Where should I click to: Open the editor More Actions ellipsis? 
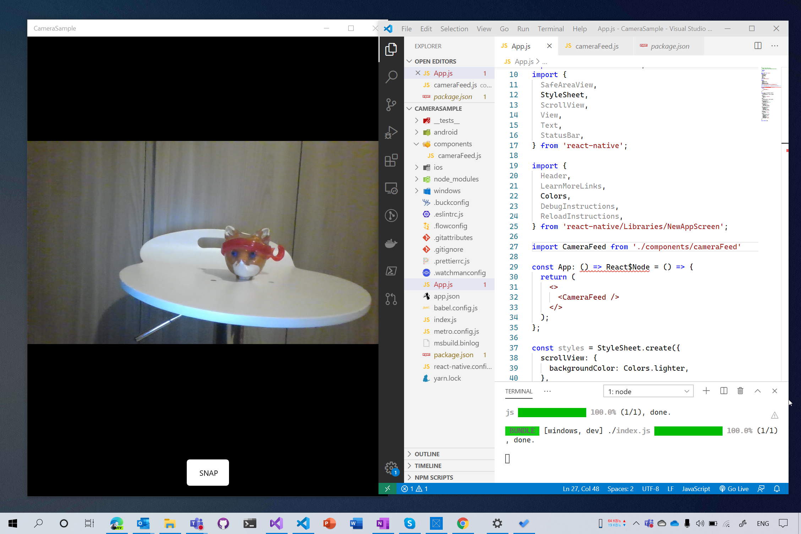click(775, 46)
